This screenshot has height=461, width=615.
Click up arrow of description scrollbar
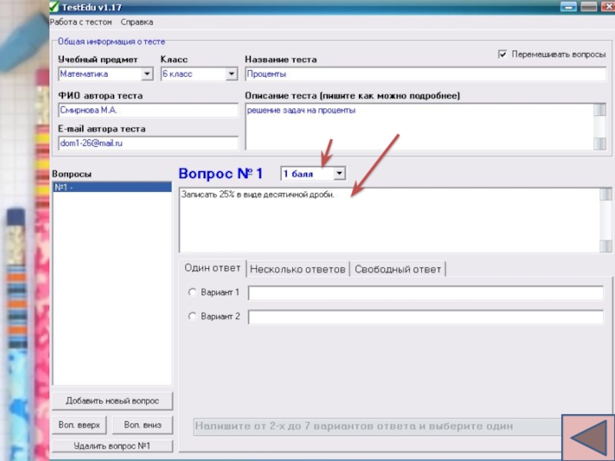pos(600,110)
